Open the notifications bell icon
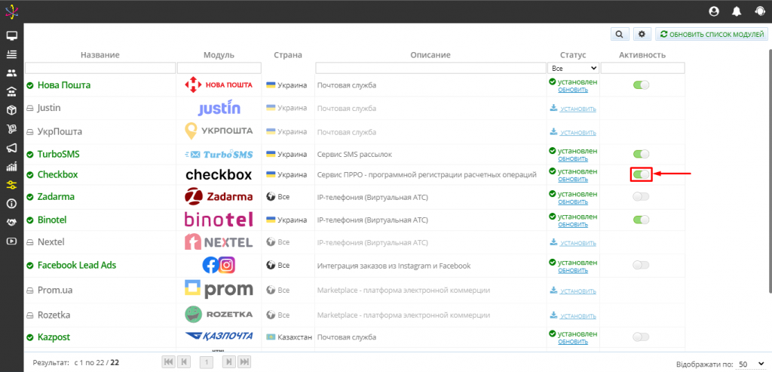Viewport: 772px width, 372px height. click(x=737, y=11)
